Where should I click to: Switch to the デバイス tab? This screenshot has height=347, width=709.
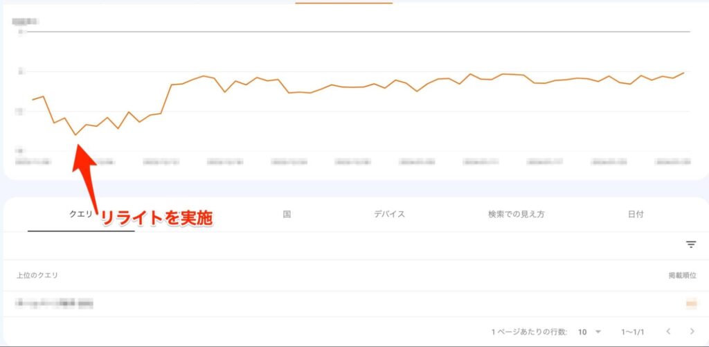pos(389,214)
